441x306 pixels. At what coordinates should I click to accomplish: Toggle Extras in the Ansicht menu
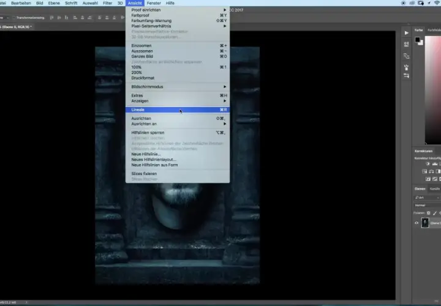tap(178, 95)
